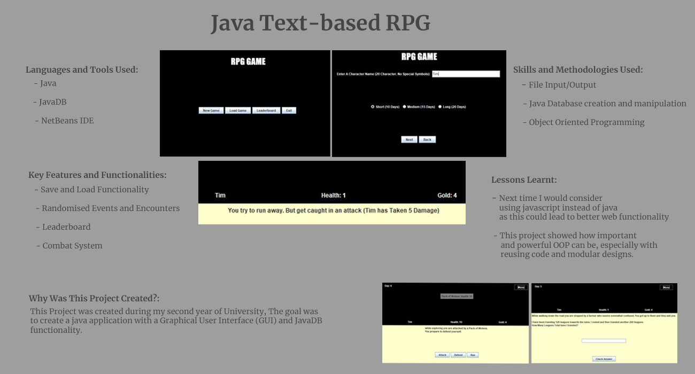The image size is (695, 374).
Task: Click the New Game button
Action: pos(211,111)
